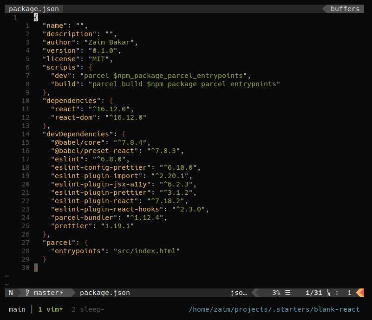Click the "build" script key
Image resolution: width=372 pixels, height=320 pixels.
tap(65, 84)
